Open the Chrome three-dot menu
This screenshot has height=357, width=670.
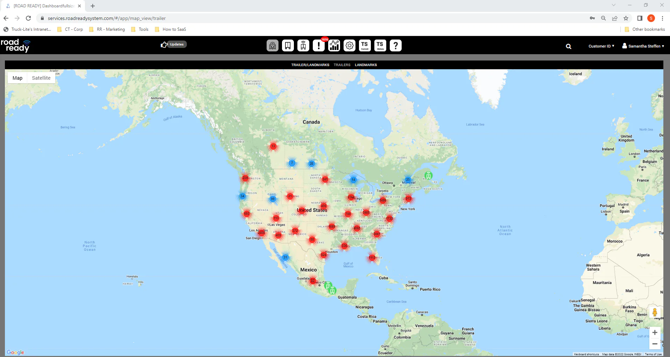tap(662, 18)
